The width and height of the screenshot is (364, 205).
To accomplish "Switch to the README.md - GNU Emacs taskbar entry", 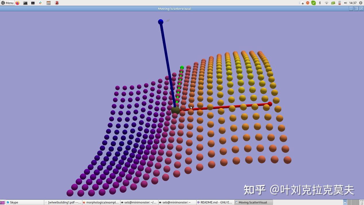I will click(x=215, y=202).
